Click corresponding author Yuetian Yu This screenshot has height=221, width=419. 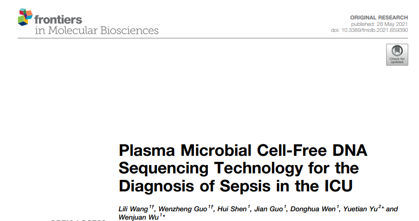tap(360, 209)
